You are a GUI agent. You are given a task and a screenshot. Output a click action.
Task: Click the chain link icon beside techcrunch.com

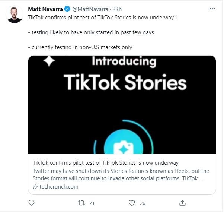click(x=36, y=187)
